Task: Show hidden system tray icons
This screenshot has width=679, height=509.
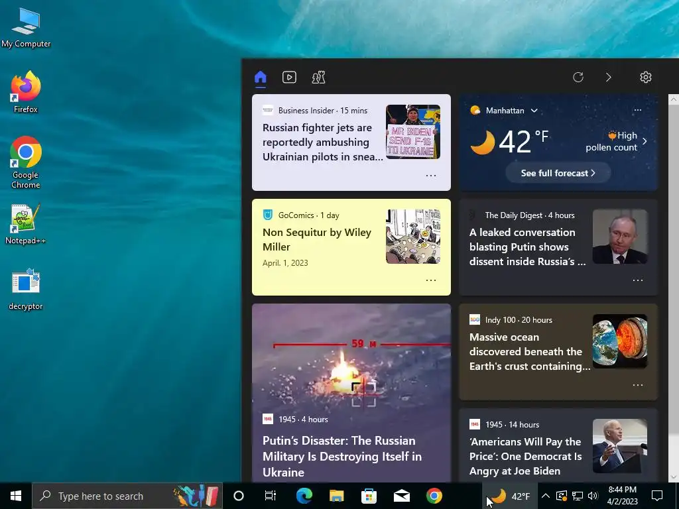Action: 546,496
